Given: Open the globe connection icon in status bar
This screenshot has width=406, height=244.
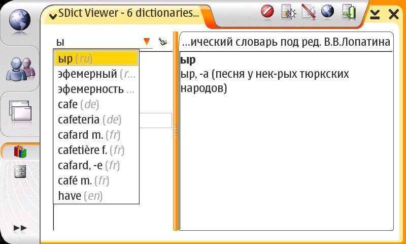Looking at the screenshot, I should tap(327, 11).
